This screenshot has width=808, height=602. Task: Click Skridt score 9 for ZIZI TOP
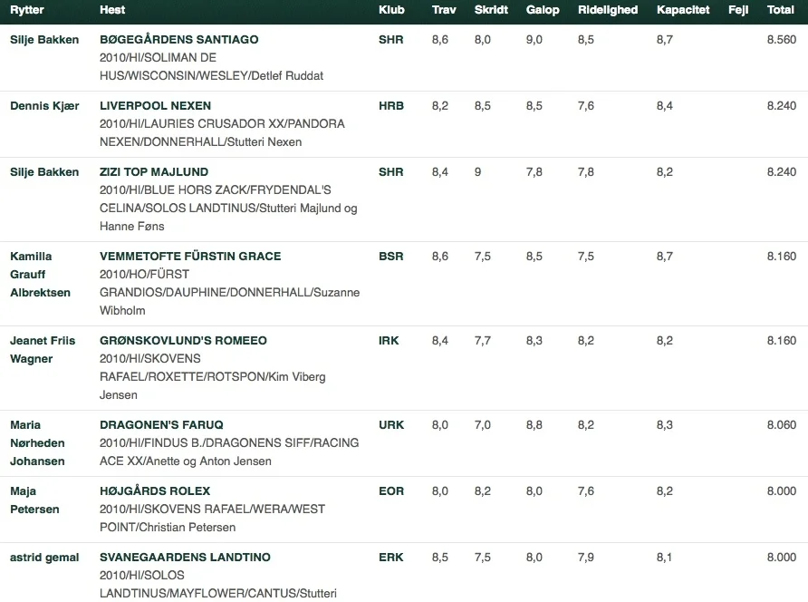tap(477, 171)
